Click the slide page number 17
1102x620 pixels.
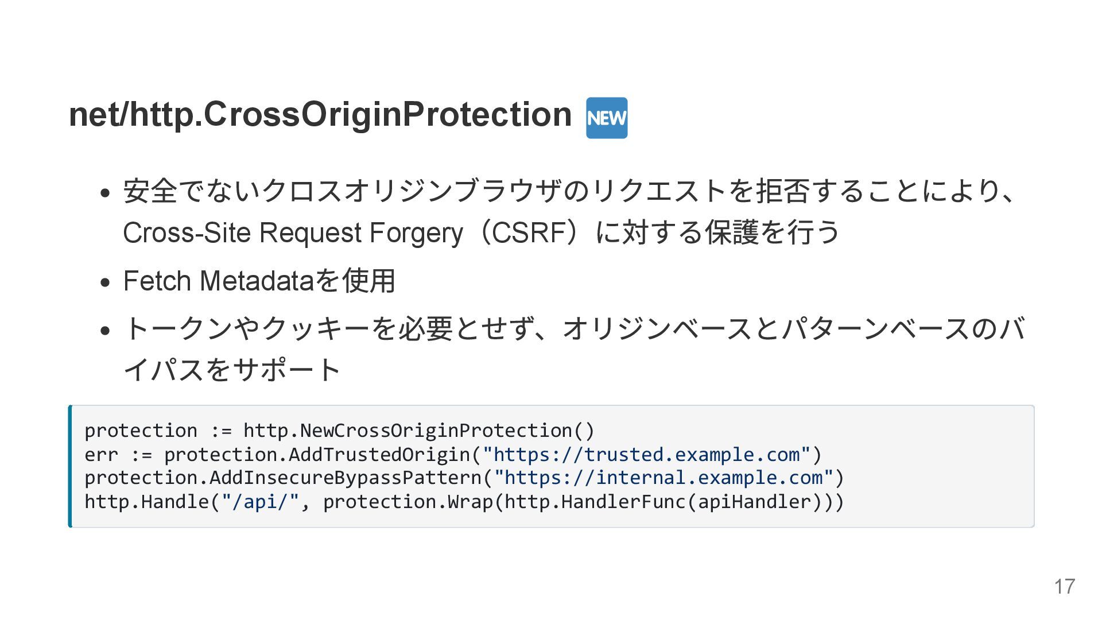(1064, 587)
